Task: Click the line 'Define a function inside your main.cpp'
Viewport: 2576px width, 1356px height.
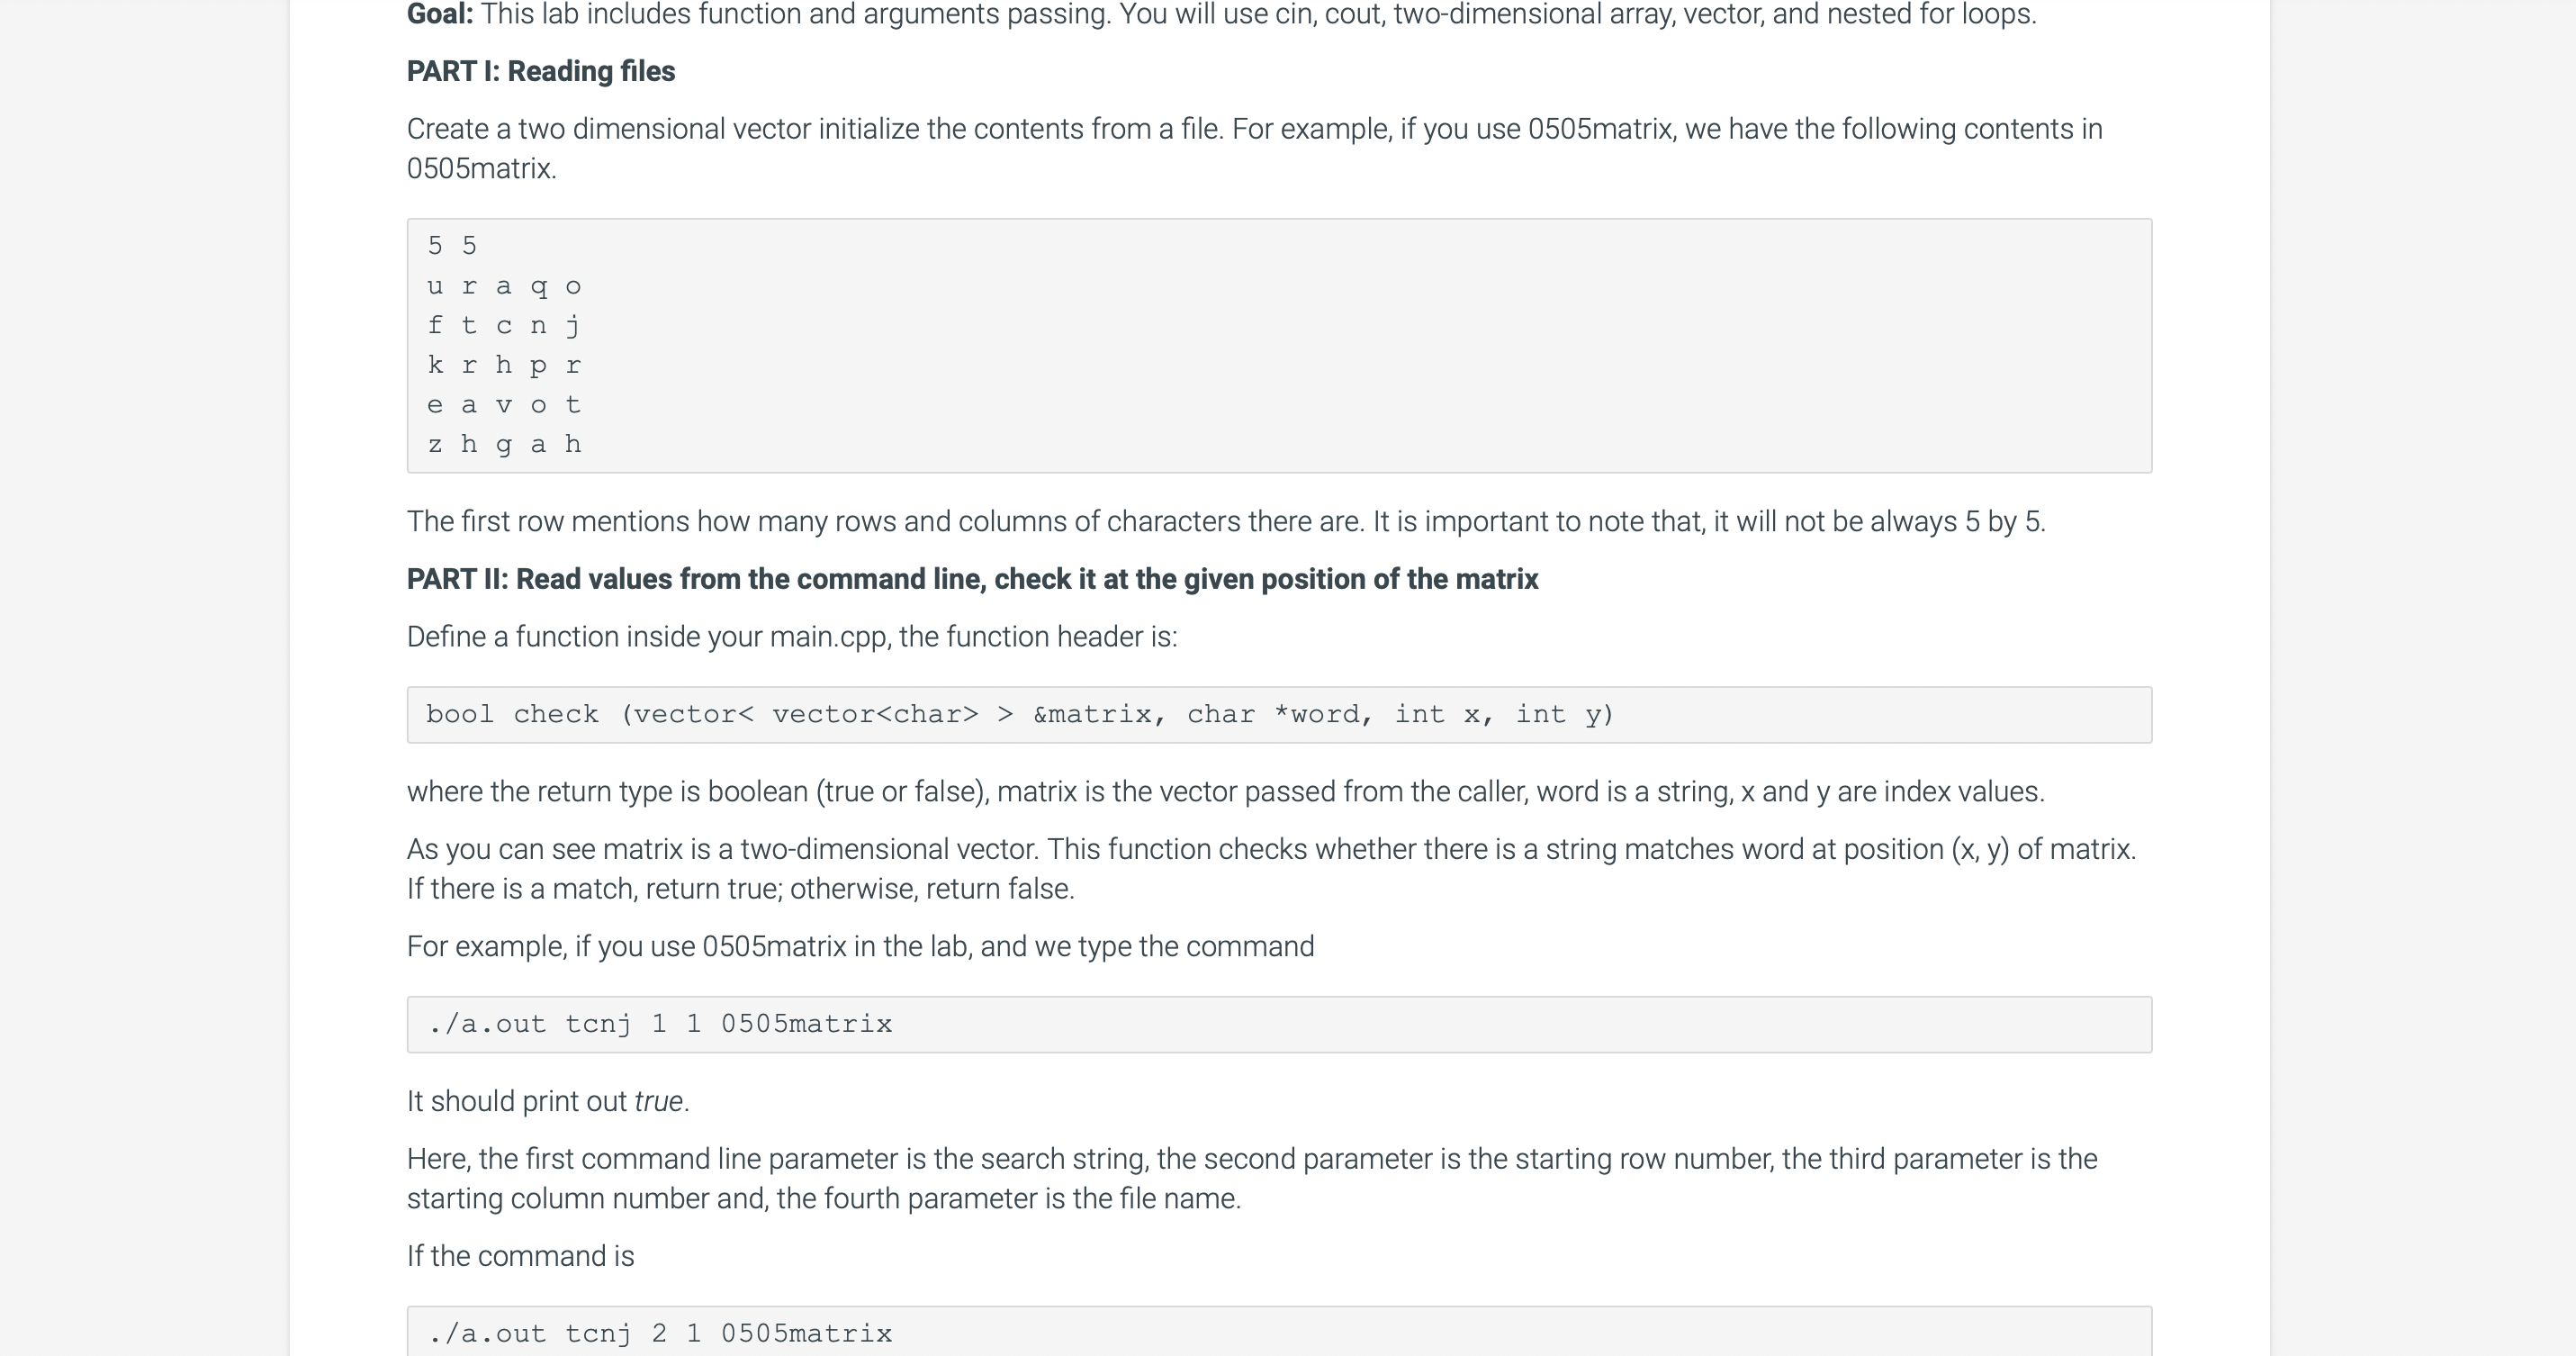Action: coord(792,637)
